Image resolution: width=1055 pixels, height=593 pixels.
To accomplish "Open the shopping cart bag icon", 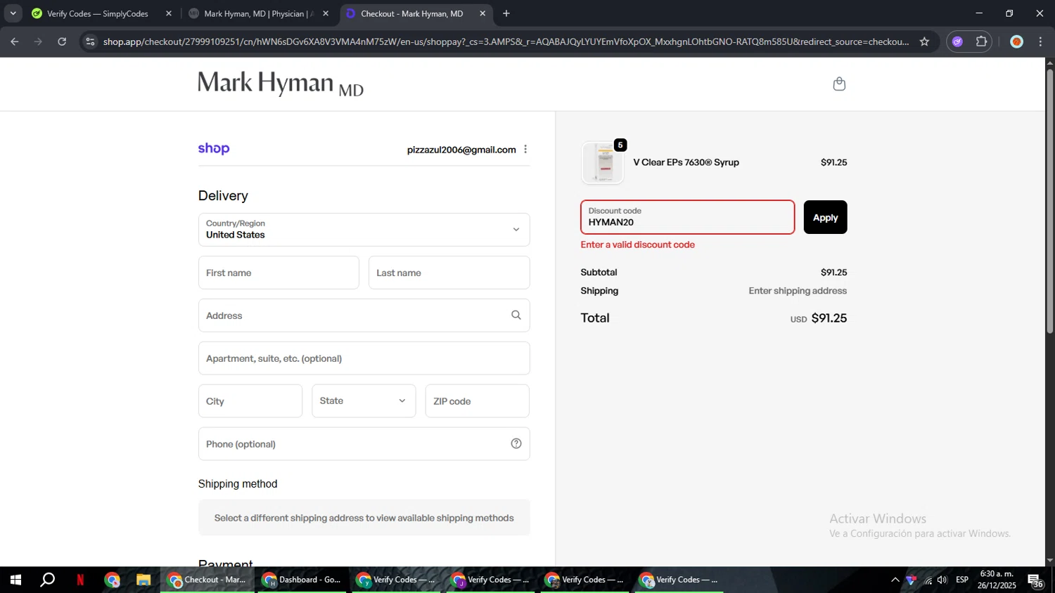I will click(x=838, y=84).
